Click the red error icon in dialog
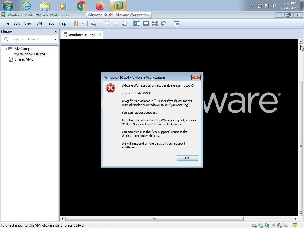 [110, 88]
